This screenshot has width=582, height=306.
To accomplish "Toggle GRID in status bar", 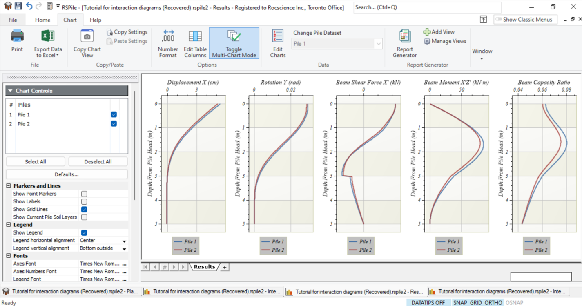I will [476, 303].
